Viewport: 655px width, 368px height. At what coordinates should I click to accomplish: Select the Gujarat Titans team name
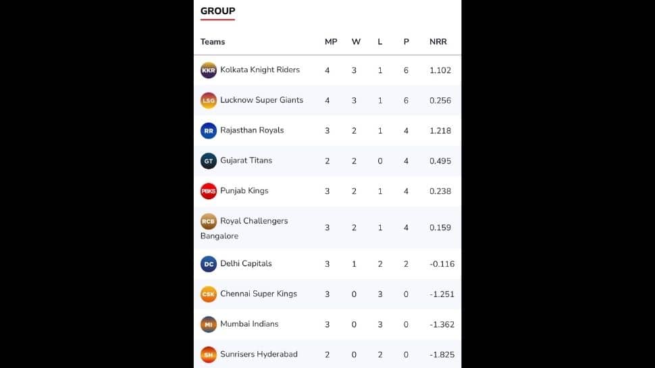pos(246,161)
